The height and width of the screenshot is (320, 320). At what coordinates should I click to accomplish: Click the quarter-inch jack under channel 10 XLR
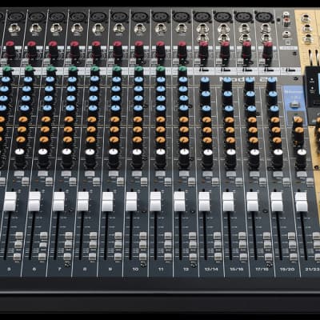tap(139, 28)
